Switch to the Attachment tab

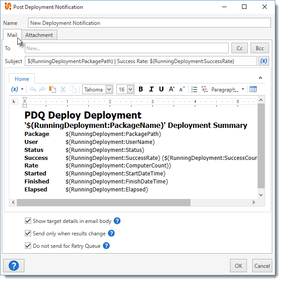pos(39,35)
